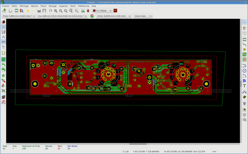
Task: Select Add footprint tool
Action: (244, 40)
